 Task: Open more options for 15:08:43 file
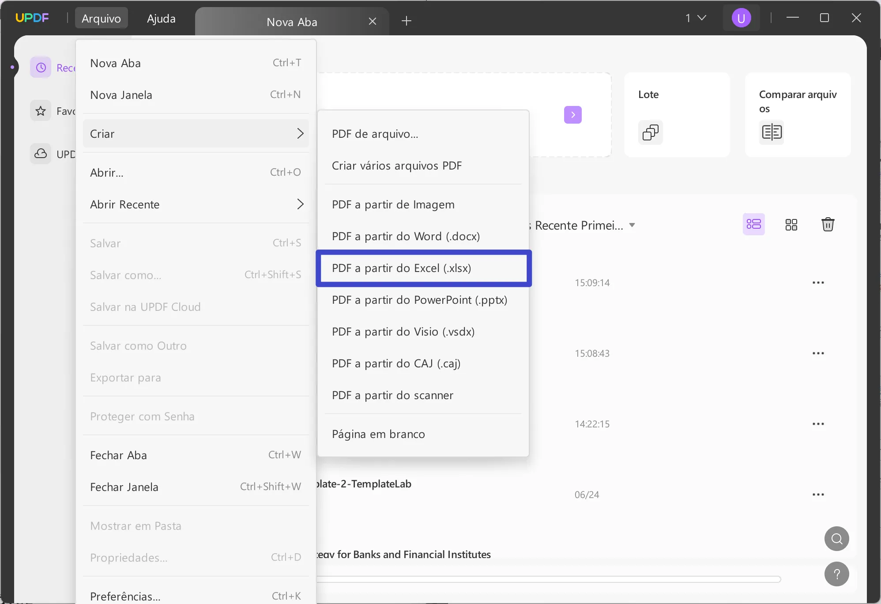click(818, 353)
